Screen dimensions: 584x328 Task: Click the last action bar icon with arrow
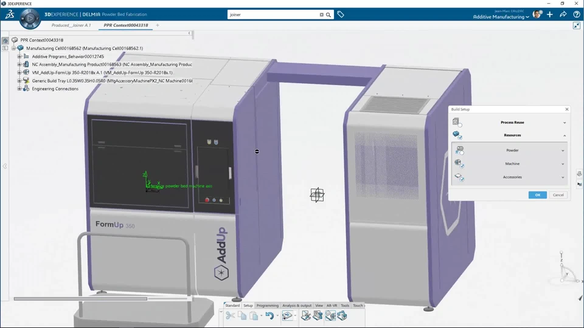(342, 316)
